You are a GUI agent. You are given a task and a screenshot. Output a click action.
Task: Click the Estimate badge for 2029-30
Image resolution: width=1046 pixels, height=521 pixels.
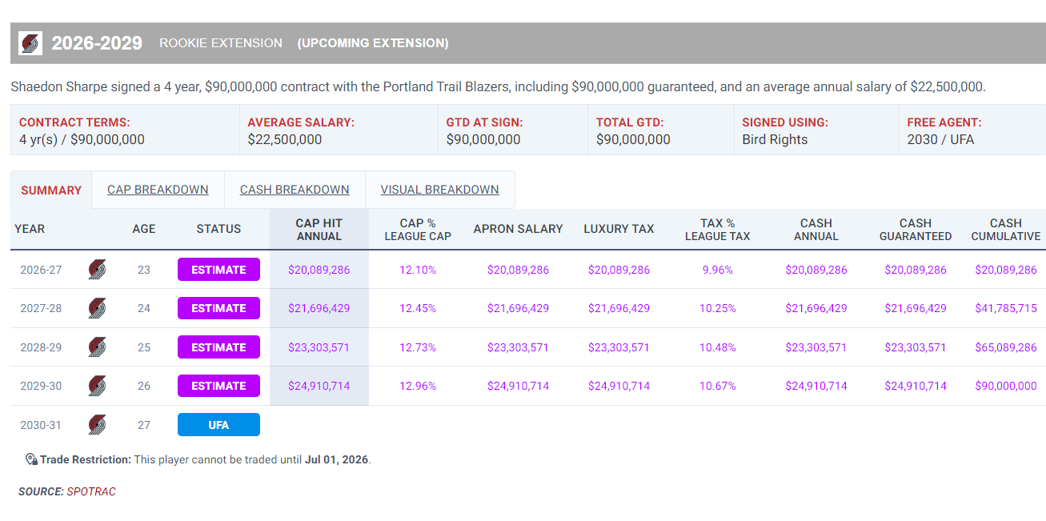pos(218,386)
